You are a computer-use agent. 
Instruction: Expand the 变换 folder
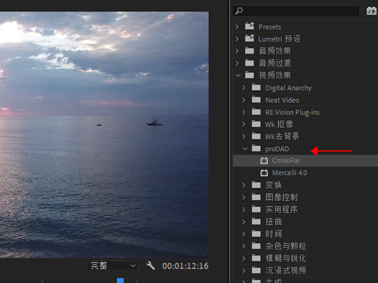coord(244,185)
